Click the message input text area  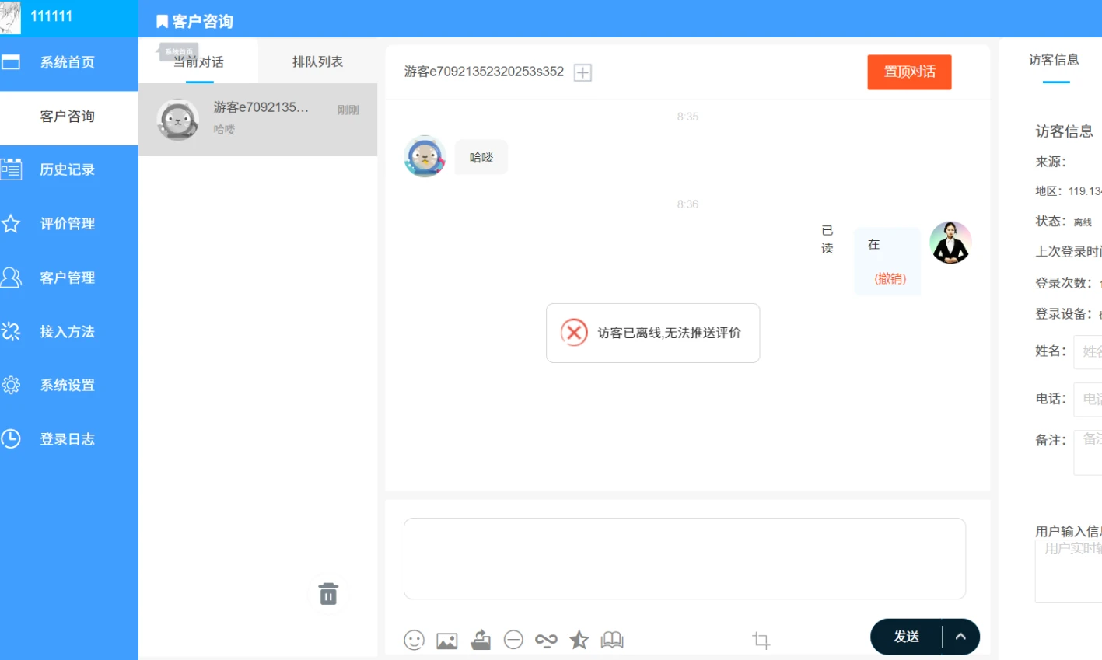point(684,558)
